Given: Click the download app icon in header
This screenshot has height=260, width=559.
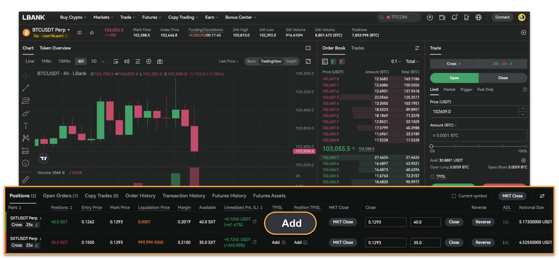Looking at the screenshot, I should click(x=430, y=17).
